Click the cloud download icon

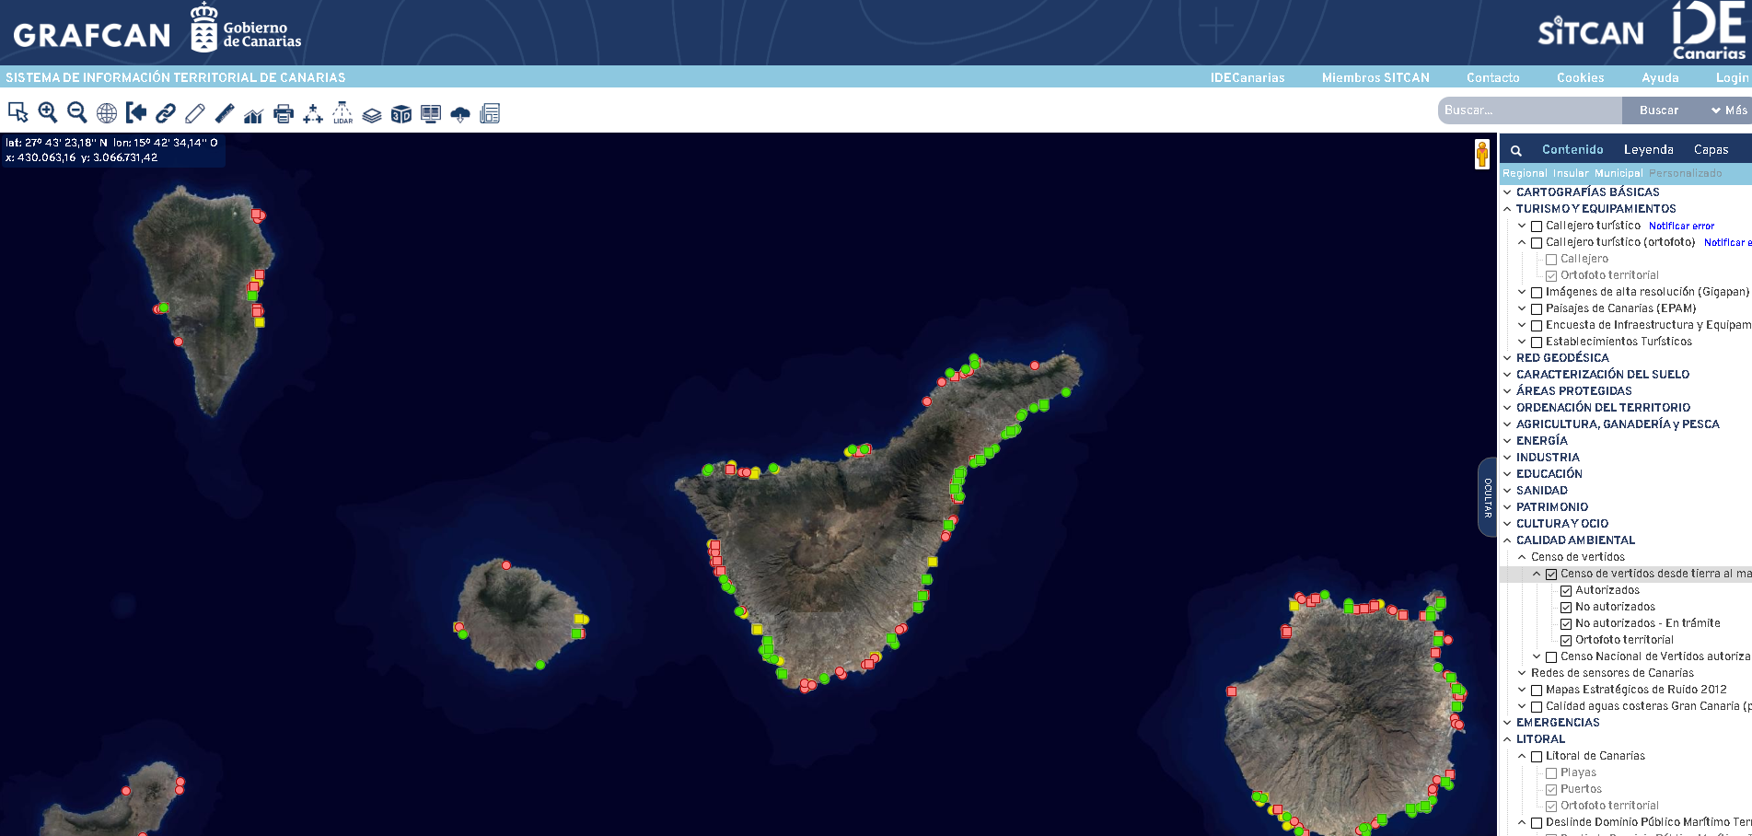pos(460,114)
